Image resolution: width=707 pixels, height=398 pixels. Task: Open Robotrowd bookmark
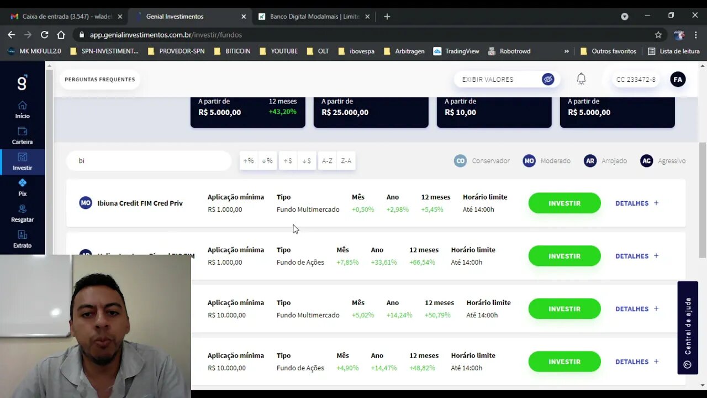[x=509, y=51]
